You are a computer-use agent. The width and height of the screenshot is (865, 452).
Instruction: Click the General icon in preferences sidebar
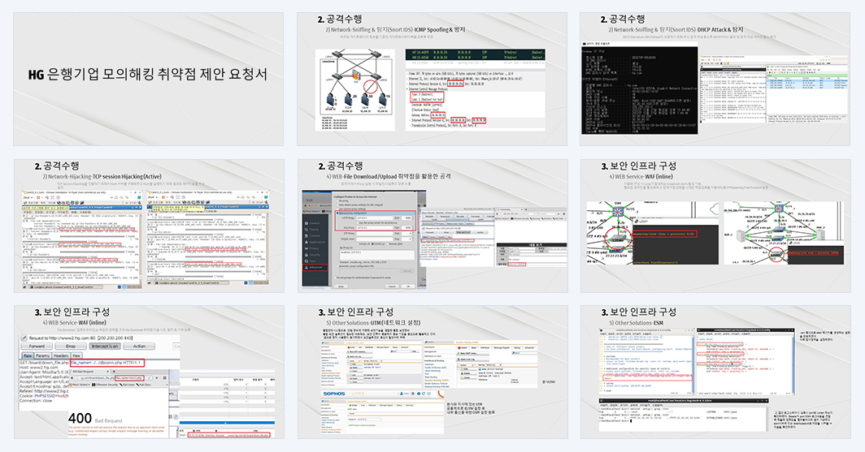pyautogui.click(x=306, y=223)
